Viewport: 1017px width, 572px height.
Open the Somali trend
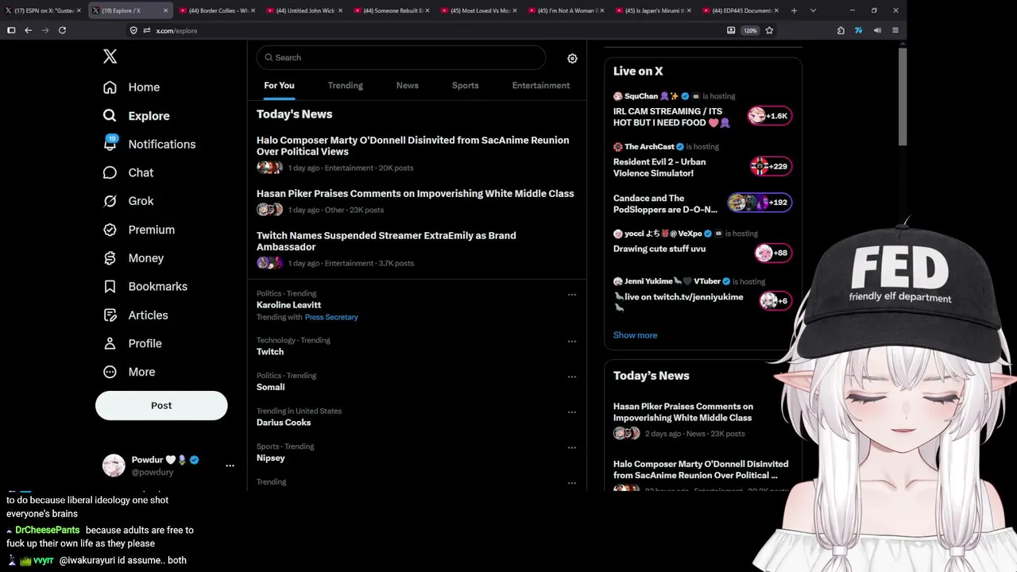tap(270, 387)
